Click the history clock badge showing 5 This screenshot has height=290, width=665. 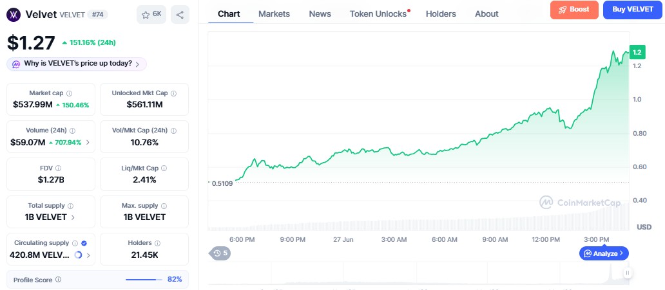(220, 253)
